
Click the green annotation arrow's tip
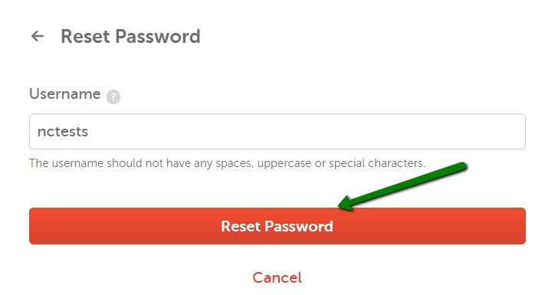[340, 205]
